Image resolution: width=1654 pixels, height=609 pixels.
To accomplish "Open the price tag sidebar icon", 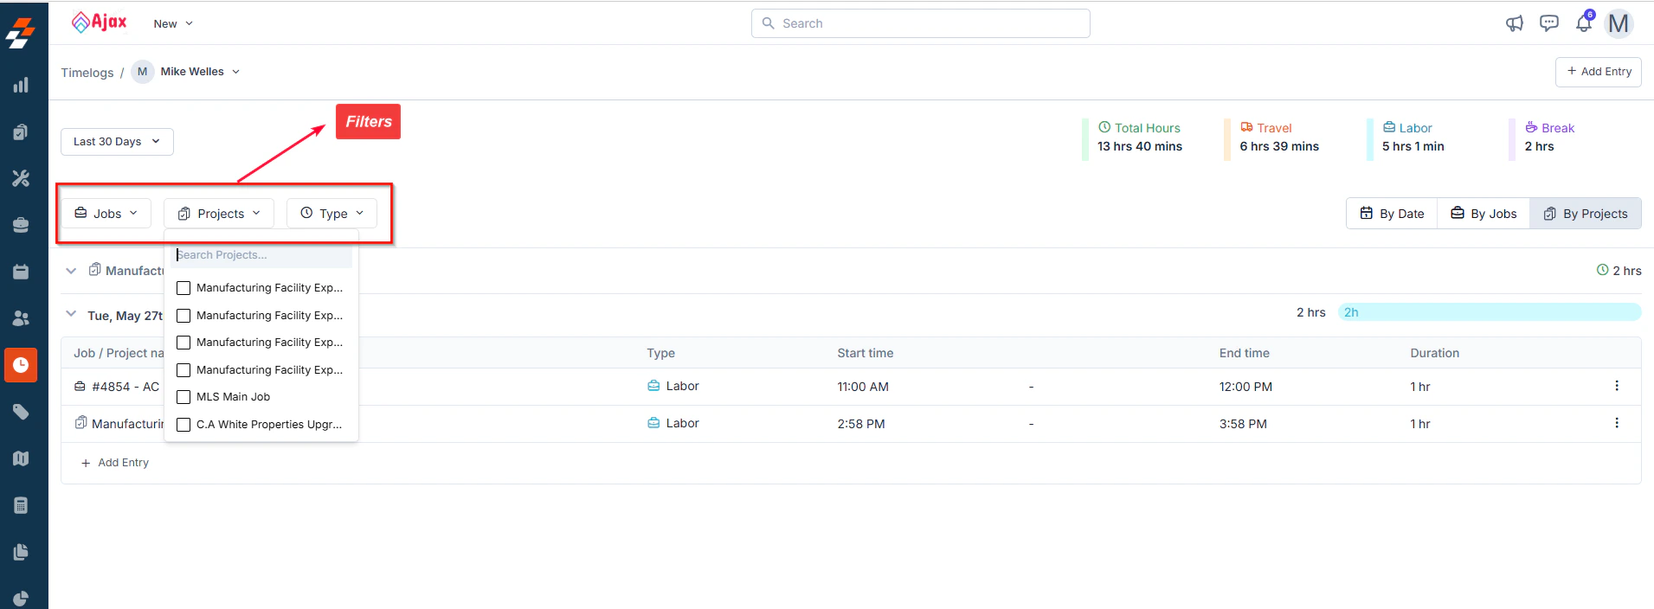I will tap(21, 412).
